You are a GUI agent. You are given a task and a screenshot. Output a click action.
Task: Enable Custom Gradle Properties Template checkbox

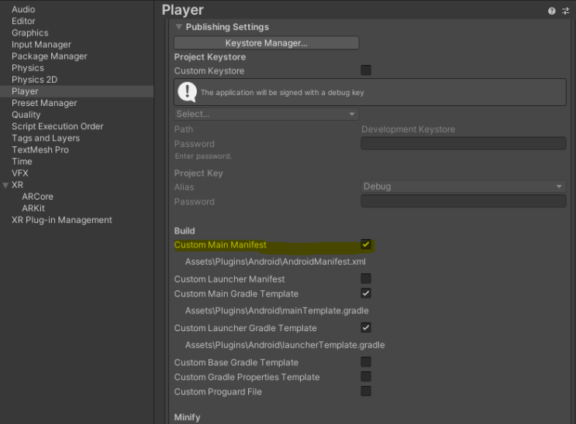click(366, 376)
